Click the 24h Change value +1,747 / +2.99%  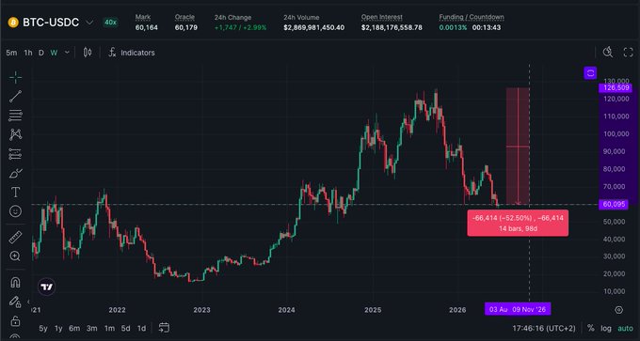(x=240, y=28)
